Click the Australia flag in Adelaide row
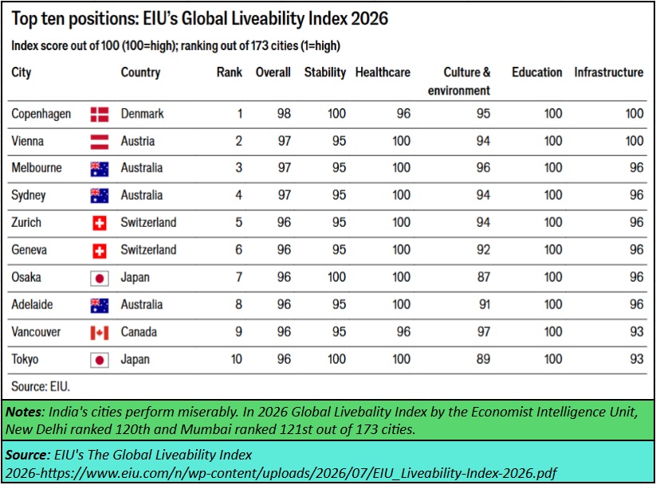 coord(100,306)
